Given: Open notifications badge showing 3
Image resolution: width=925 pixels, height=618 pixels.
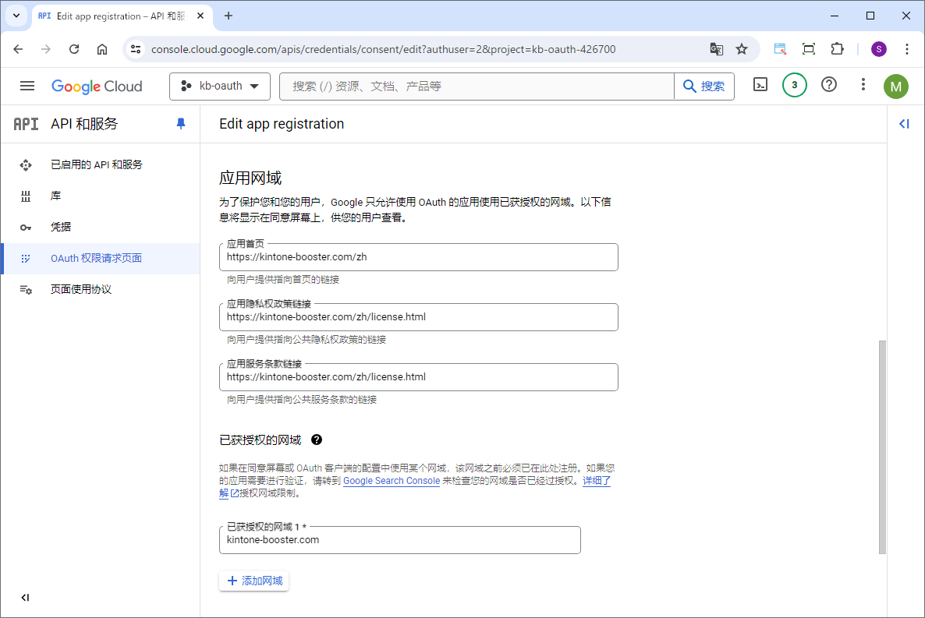Looking at the screenshot, I should tap(794, 85).
